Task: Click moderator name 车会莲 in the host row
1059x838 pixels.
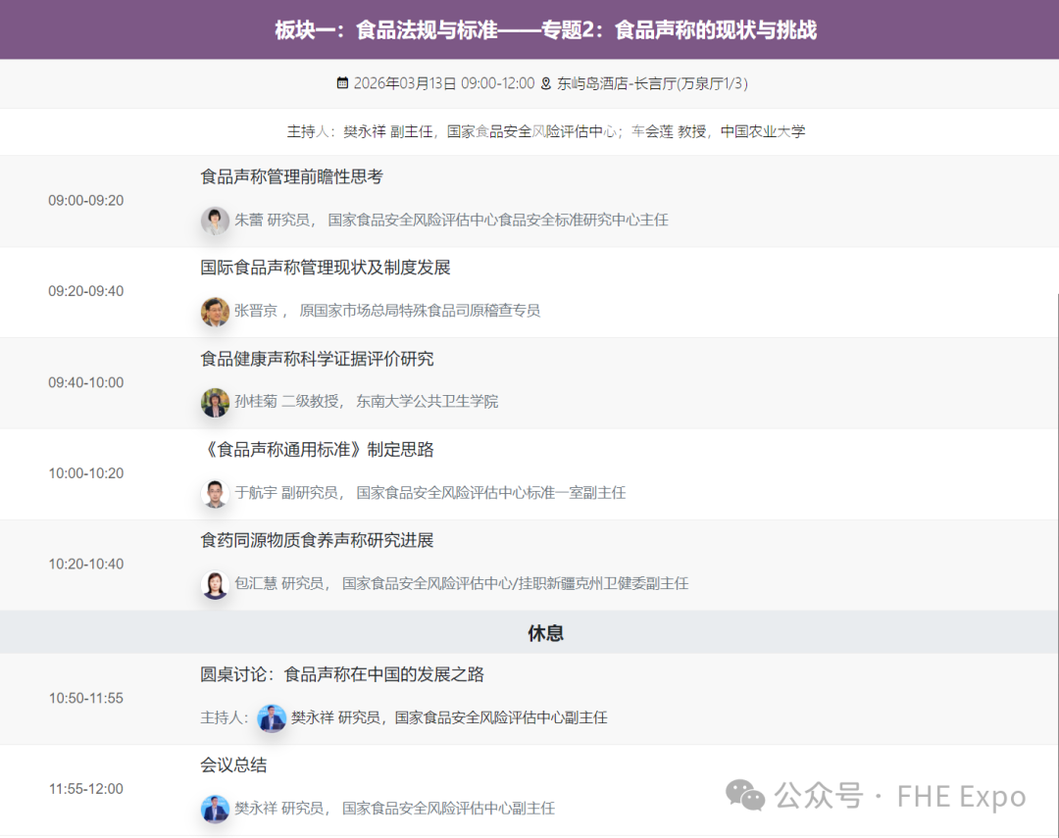Action: coord(655,131)
